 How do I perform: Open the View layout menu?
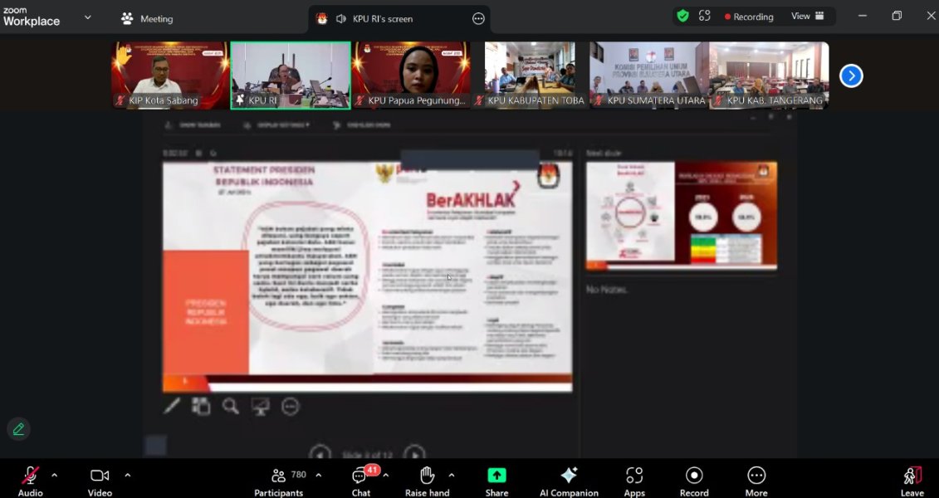coord(808,17)
